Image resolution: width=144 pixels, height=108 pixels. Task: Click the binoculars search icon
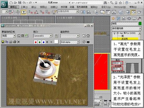click(x=105, y=3)
